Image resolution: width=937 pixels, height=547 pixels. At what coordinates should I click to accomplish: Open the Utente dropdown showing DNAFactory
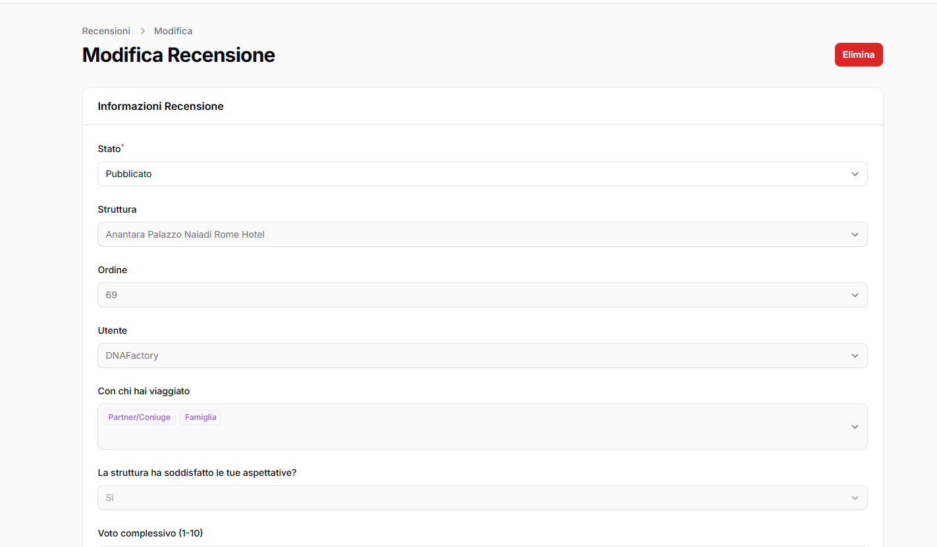coord(461,356)
